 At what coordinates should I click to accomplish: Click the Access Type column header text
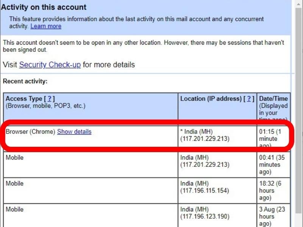[x=24, y=99]
